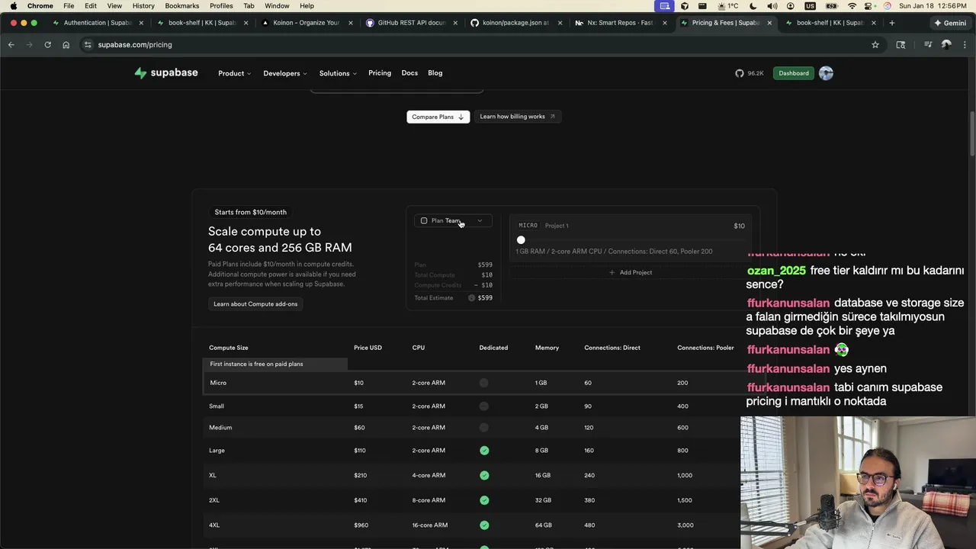This screenshot has height=549, width=976.
Task: Click the green Dashboard button
Action: (x=794, y=73)
